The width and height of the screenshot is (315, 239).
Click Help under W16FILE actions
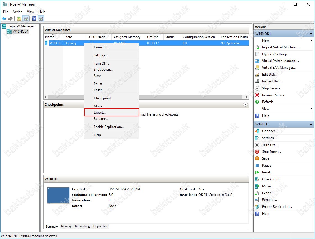coord(266,214)
